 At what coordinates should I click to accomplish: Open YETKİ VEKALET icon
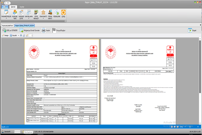click(x=36, y=12)
